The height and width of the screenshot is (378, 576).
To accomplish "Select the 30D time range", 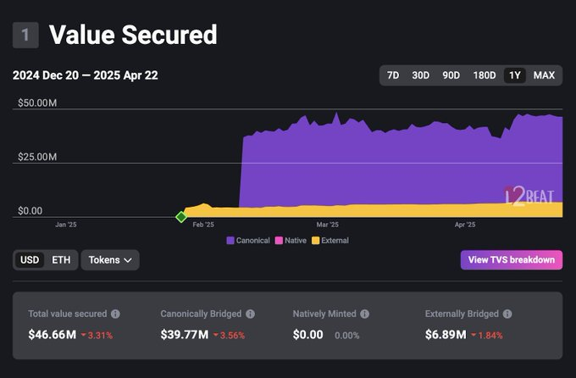I will (420, 75).
